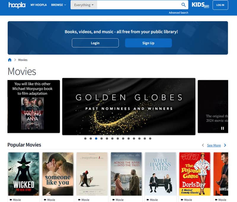Viewport: 237px width, 202px height.
Task: Click the Login button in banner
Action: point(95,43)
